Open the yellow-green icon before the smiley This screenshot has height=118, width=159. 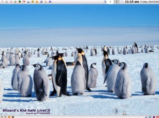[x=33, y=2]
